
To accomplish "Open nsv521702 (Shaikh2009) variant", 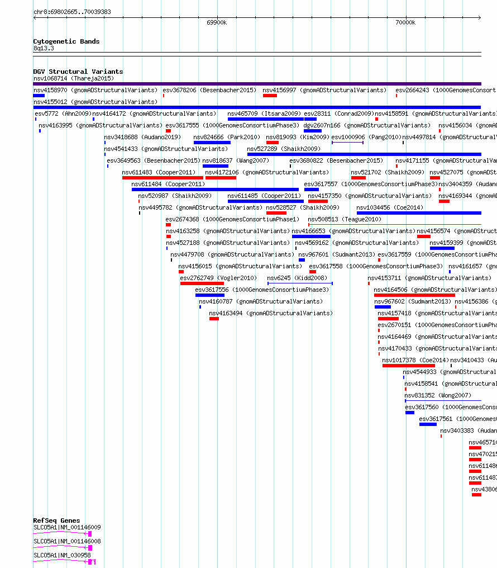I will 388,172.
